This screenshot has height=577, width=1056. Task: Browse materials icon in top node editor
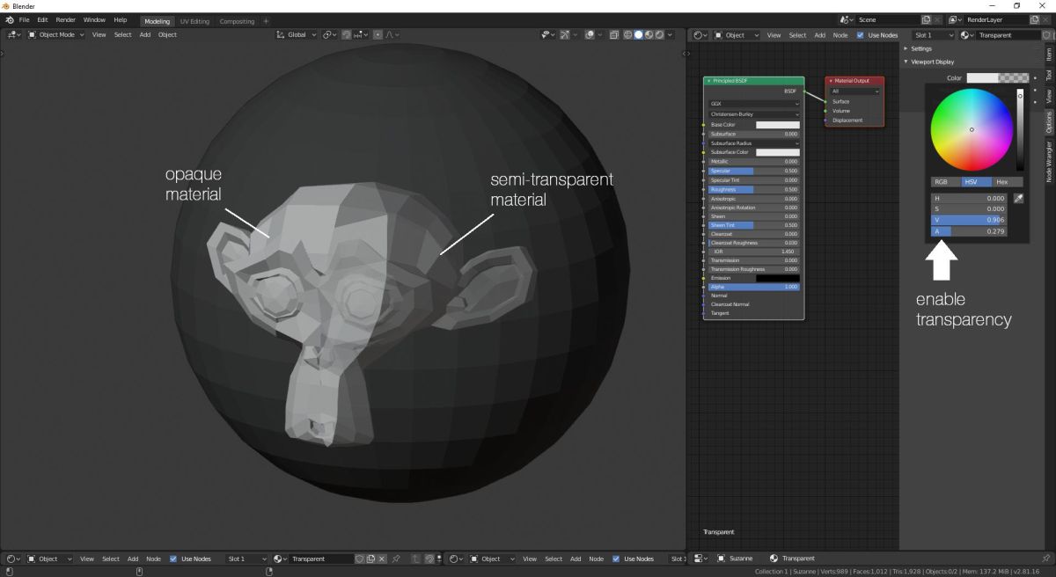[967, 35]
